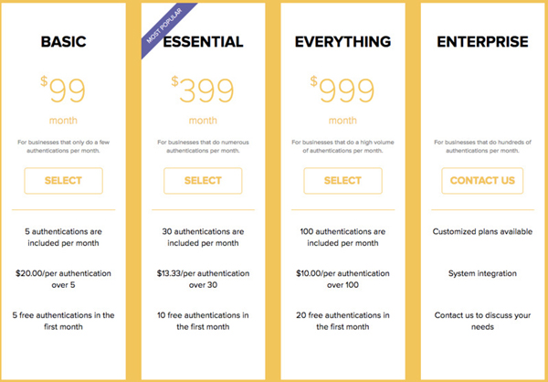Click the $399 price figure
548x382 pixels.
203,90
